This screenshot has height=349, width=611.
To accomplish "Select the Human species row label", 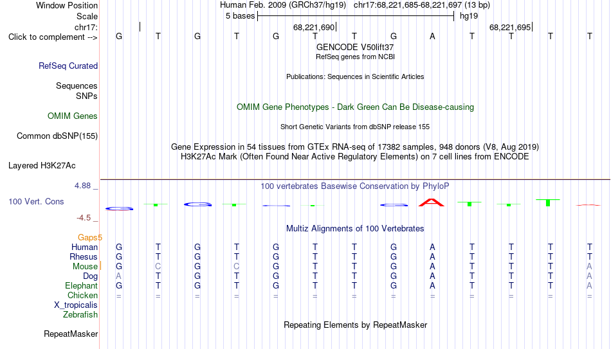I will (x=84, y=247).
